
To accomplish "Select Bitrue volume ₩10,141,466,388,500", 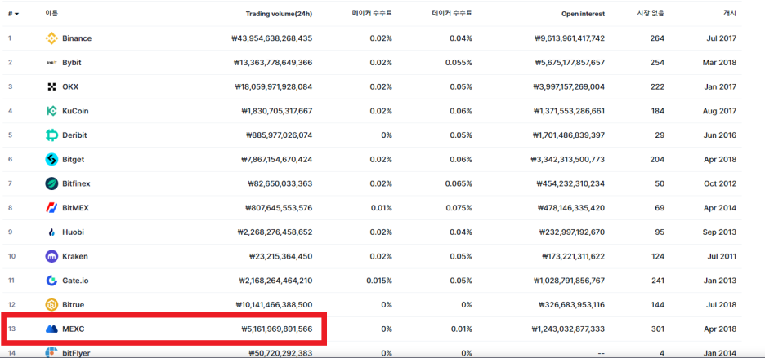I will pyautogui.click(x=274, y=305).
